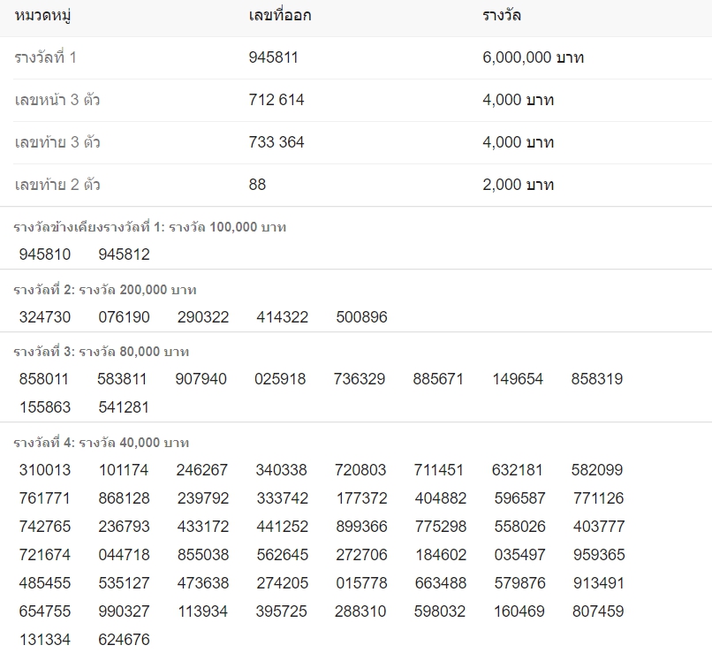The image size is (712, 653).
Task: Click the เลขท้าย 2 ตัว row label
Action: [57, 185]
